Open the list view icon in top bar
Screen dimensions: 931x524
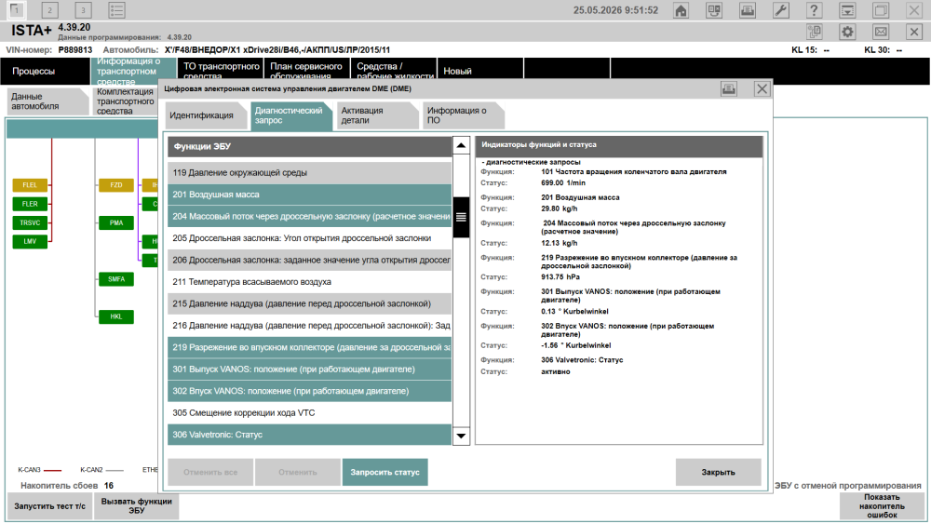116,10
